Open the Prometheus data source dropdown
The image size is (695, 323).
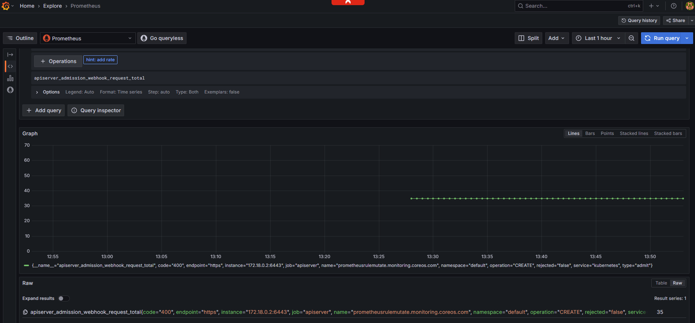[88, 38]
